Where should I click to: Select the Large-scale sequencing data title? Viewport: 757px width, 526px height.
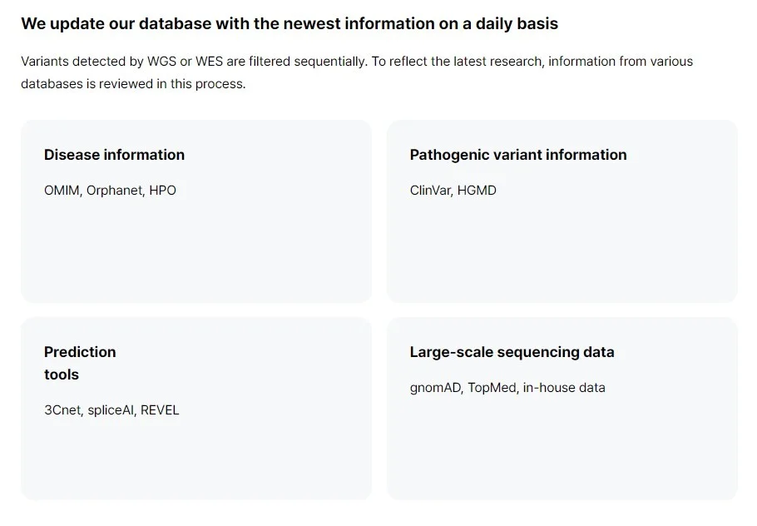pos(512,352)
